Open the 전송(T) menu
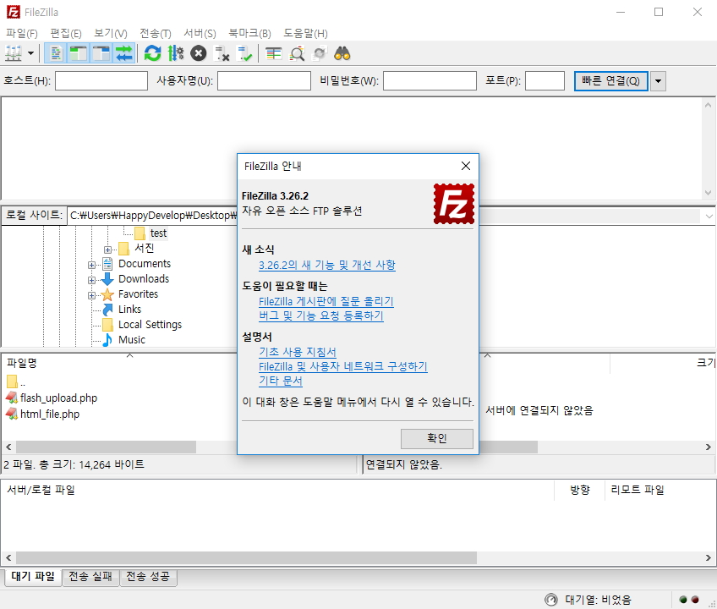717x609 pixels. tap(156, 33)
